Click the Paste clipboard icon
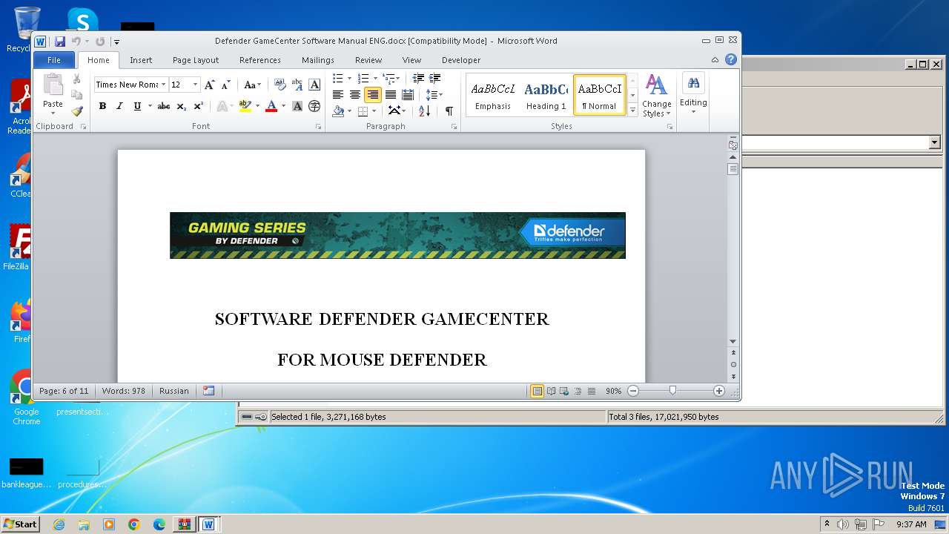The height and width of the screenshot is (534, 949). click(x=53, y=85)
